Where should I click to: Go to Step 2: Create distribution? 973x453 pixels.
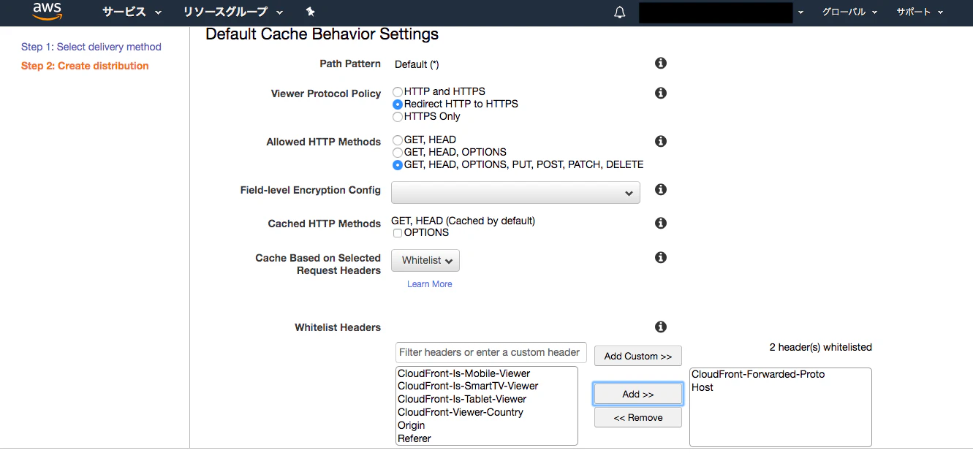(85, 66)
